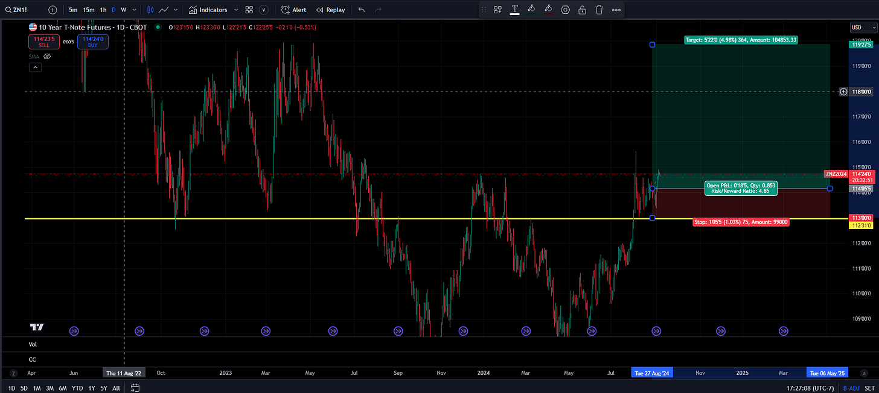Set date range to YTD
This screenshot has height=393, width=879.
click(77, 388)
